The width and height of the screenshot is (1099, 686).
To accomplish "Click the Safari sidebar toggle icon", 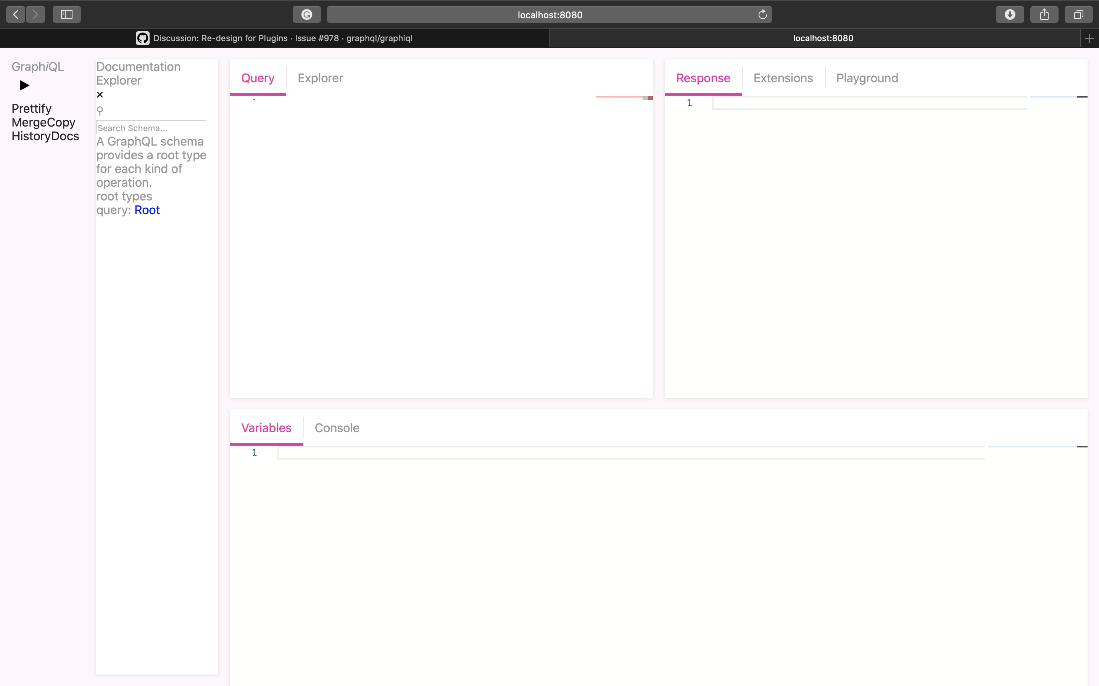I will [67, 14].
